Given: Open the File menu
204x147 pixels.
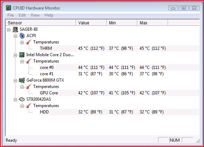Looking at the screenshot, I should (x=11, y=15).
